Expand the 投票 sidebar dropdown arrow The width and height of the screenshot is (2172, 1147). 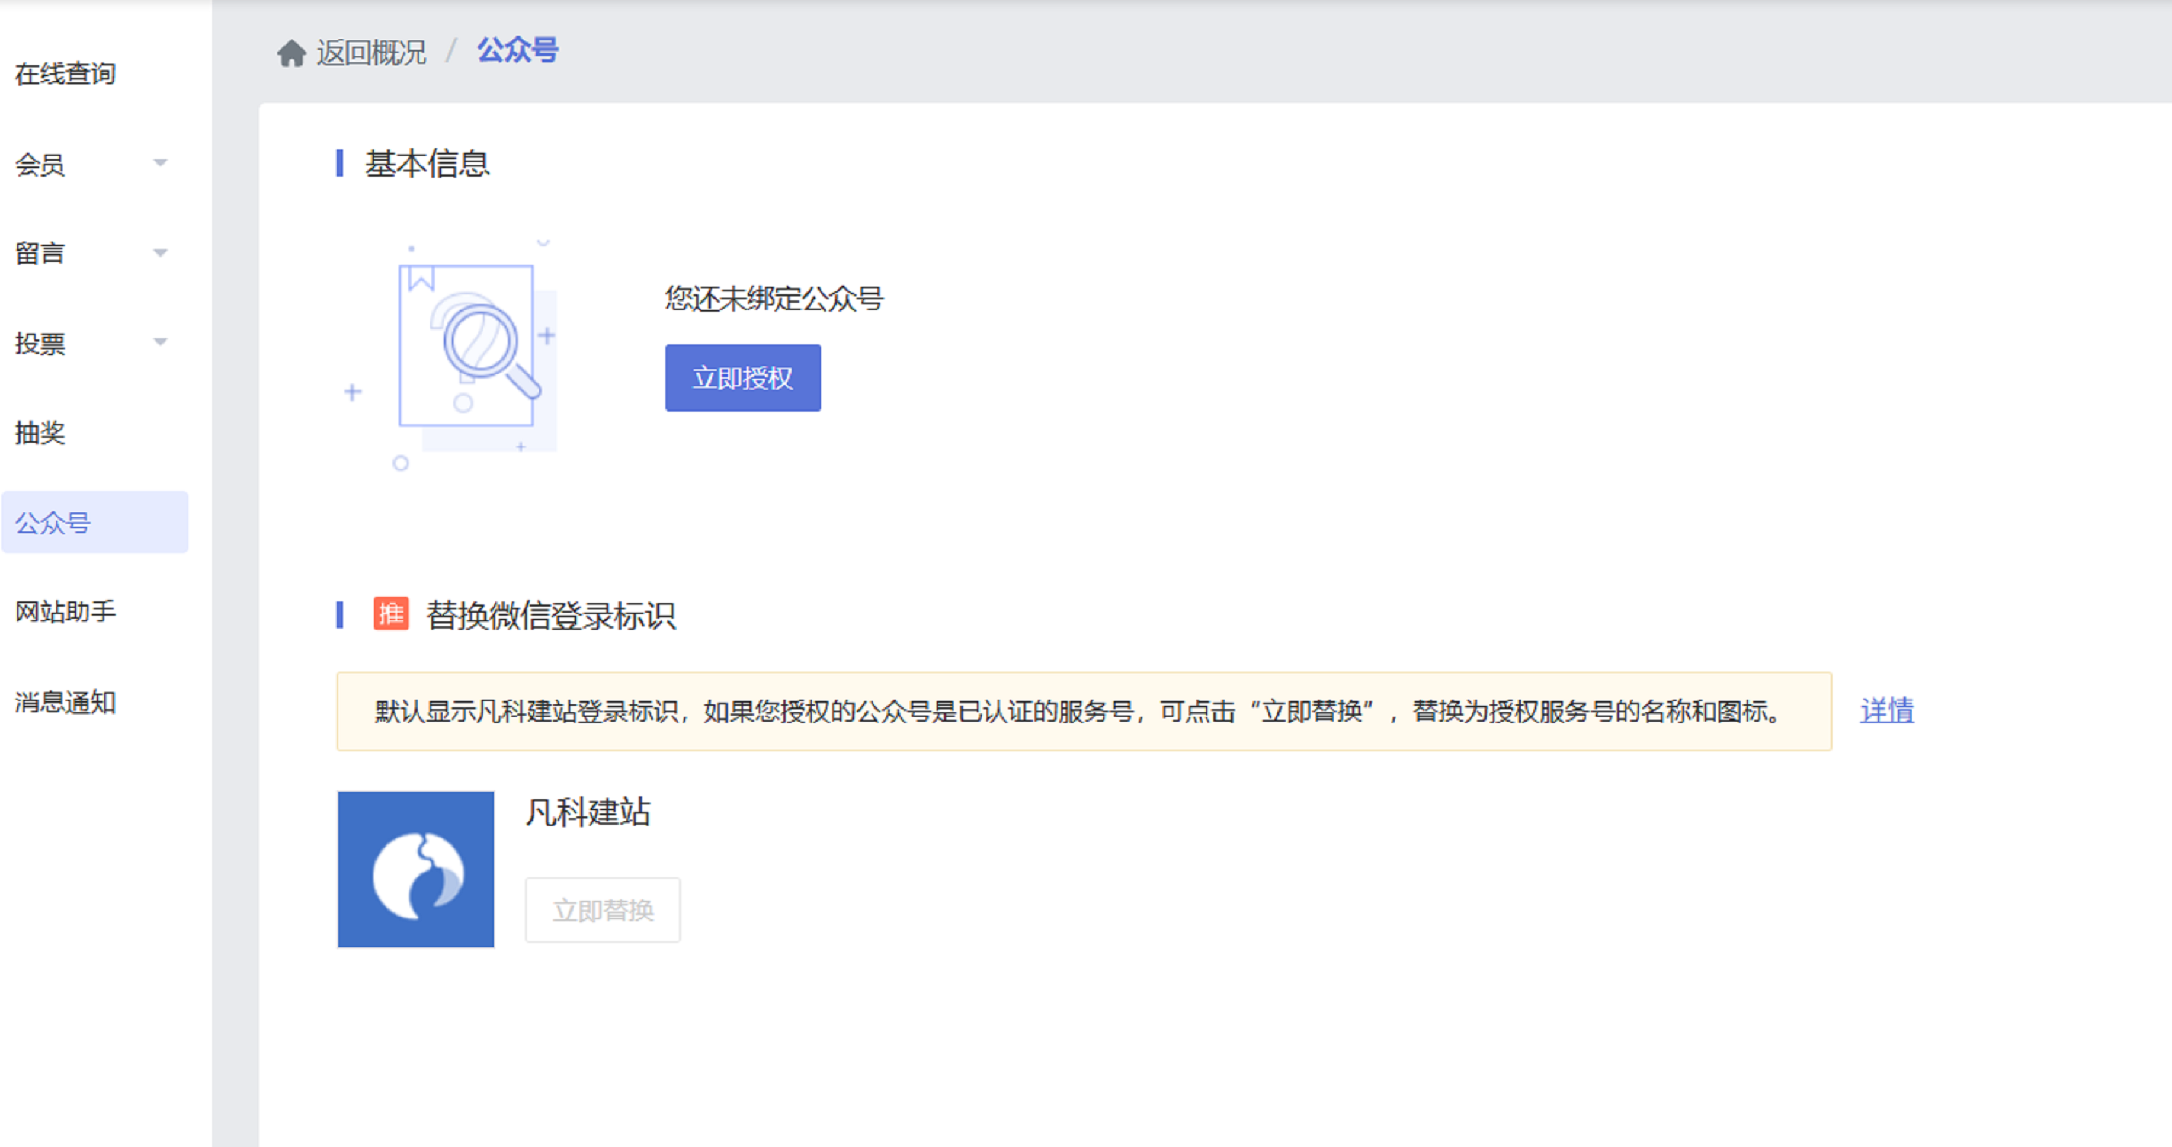click(160, 342)
